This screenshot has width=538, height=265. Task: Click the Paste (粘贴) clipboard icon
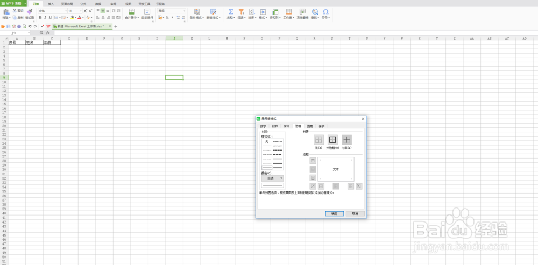[6, 11]
